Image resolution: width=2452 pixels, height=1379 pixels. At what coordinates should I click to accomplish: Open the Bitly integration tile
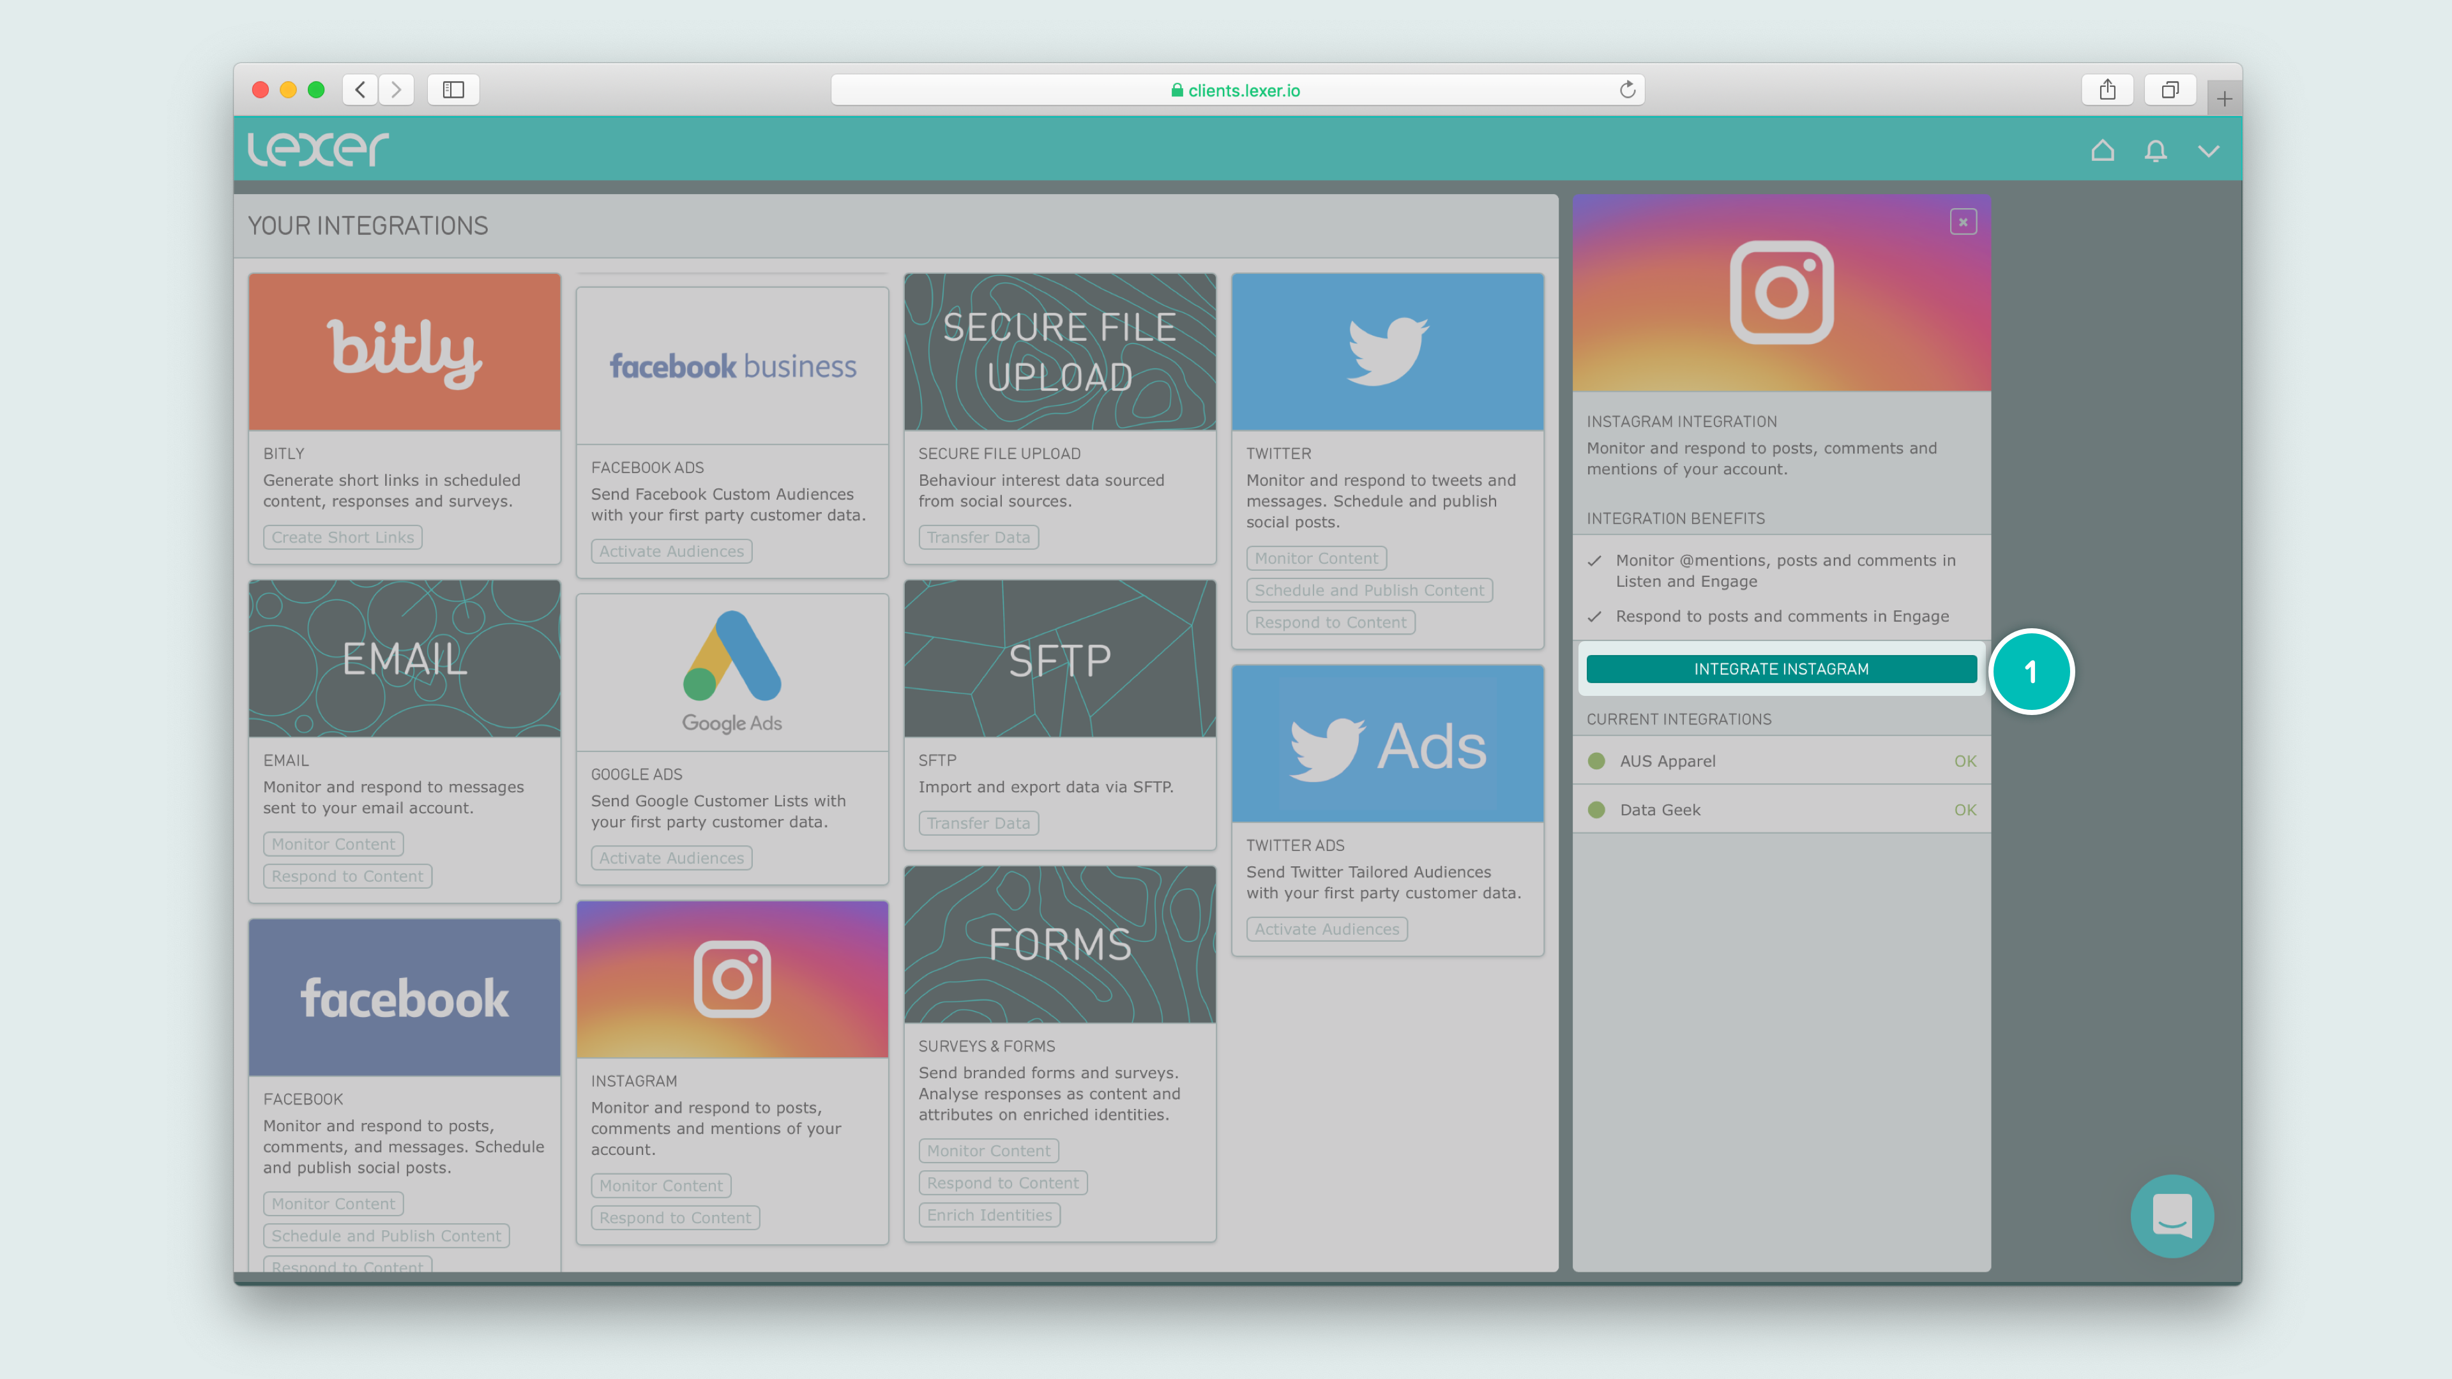[x=405, y=352]
